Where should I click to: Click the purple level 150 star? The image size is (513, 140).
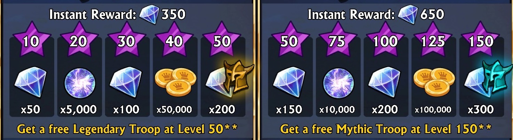(480, 39)
